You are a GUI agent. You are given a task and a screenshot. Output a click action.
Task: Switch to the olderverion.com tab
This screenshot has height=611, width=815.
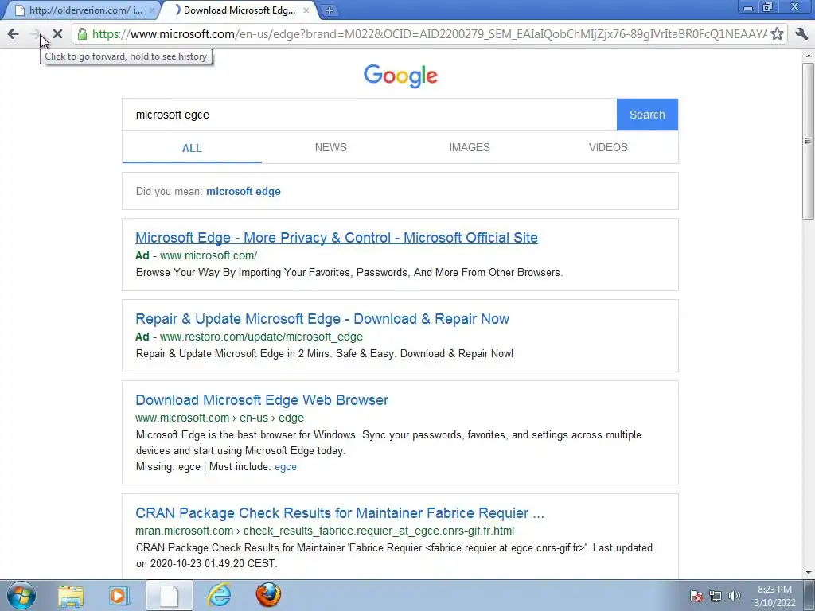point(83,10)
